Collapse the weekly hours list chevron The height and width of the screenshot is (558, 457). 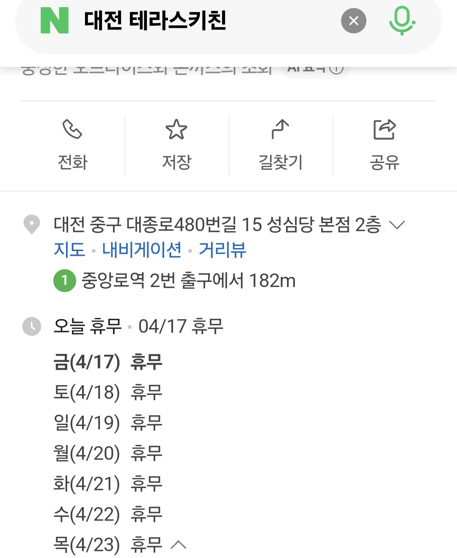179,544
